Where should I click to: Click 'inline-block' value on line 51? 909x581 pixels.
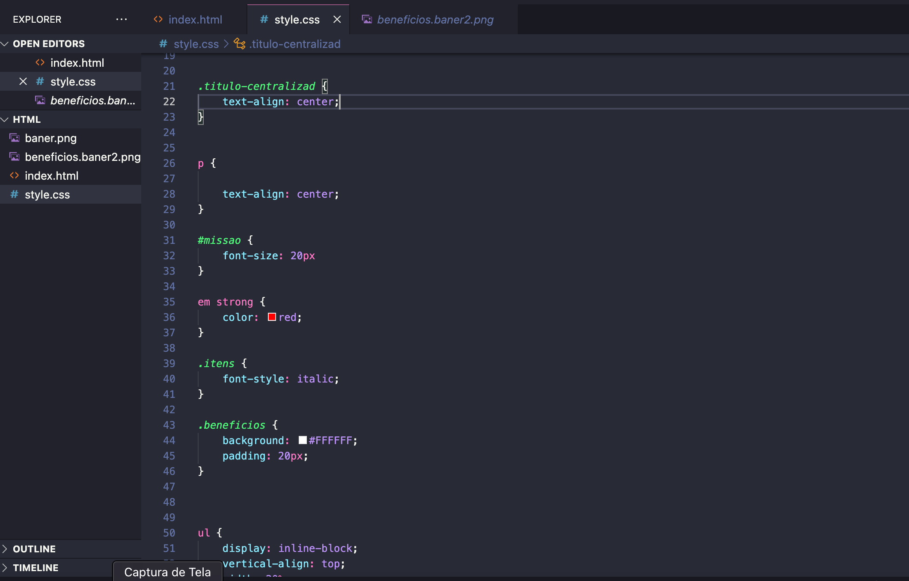coord(315,548)
